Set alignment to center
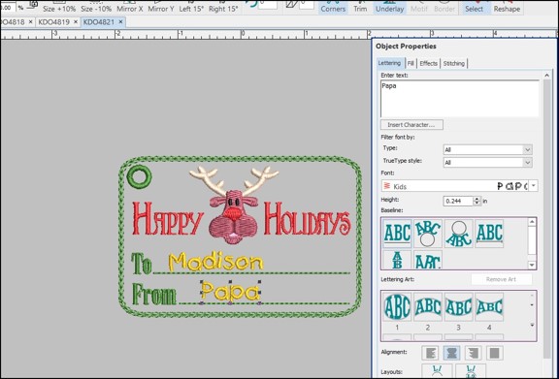The height and width of the screenshot is (379, 559). (451, 353)
